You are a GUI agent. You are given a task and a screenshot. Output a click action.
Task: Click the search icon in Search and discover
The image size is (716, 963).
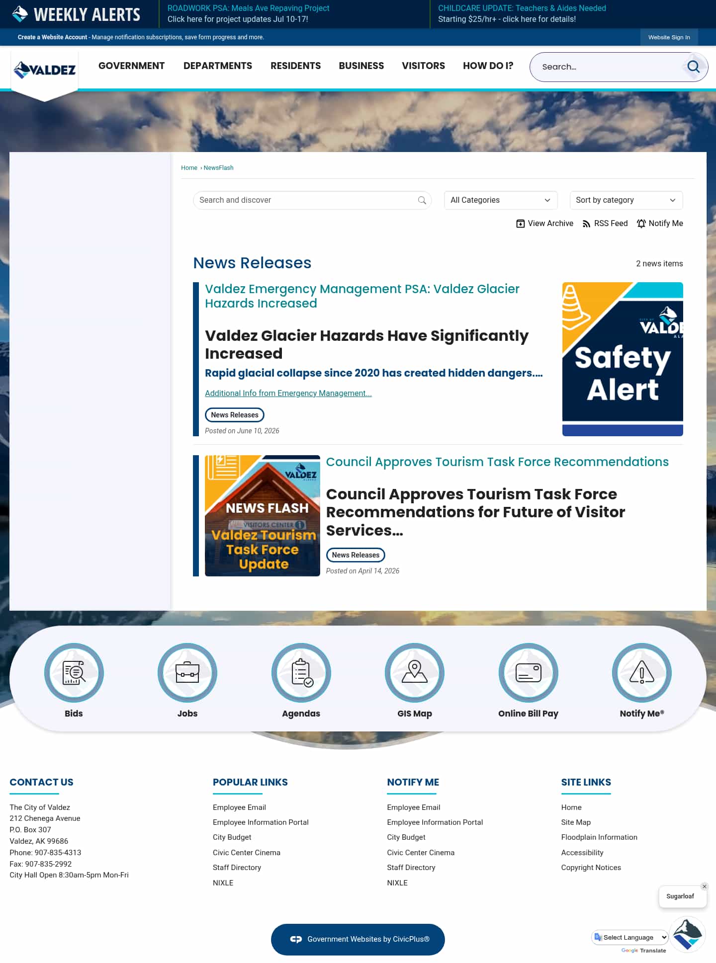422,200
